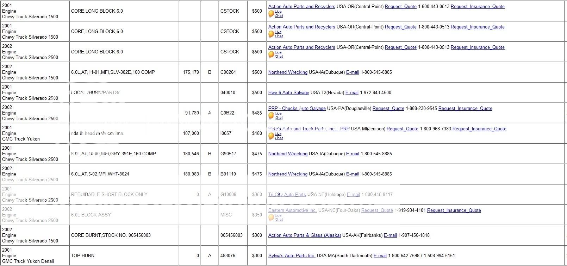The height and width of the screenshot is (266, 567).
Task: Click Request_Quote for Chucks Auto Salvage
Action: pos(388,108)
